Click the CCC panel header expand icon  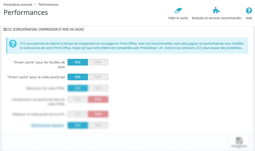click(x=5, y=30)
